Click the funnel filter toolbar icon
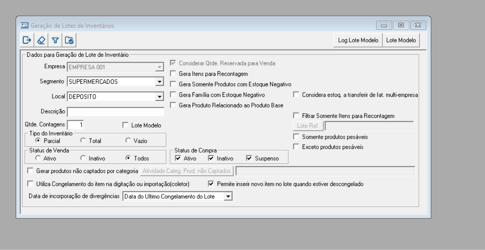Viewport: 485px width, 250px height. click(55, 40)
